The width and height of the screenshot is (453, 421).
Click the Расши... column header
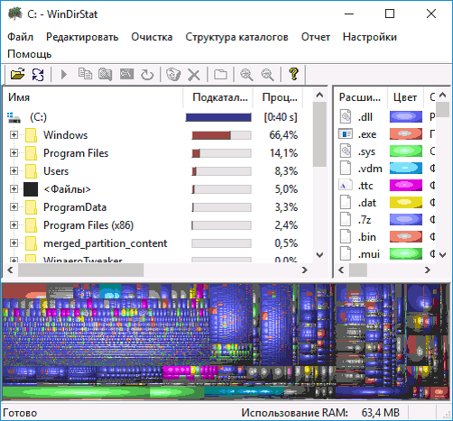tap(360, 97)
